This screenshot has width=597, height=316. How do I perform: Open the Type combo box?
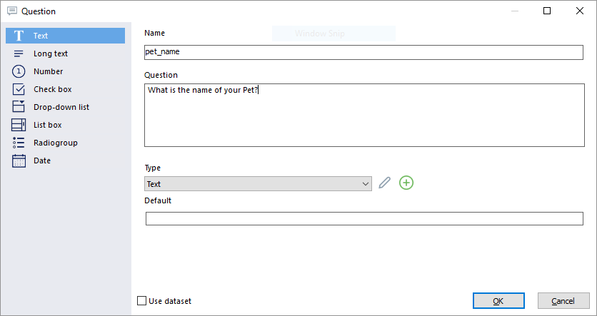click(258, 184)
